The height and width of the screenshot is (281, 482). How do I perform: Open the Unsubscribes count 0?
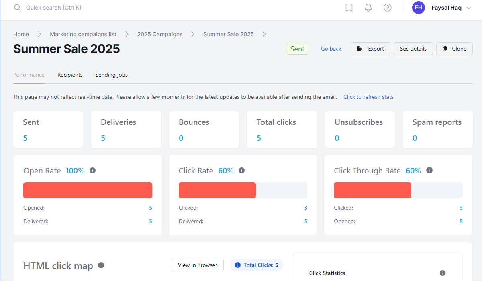337,138
